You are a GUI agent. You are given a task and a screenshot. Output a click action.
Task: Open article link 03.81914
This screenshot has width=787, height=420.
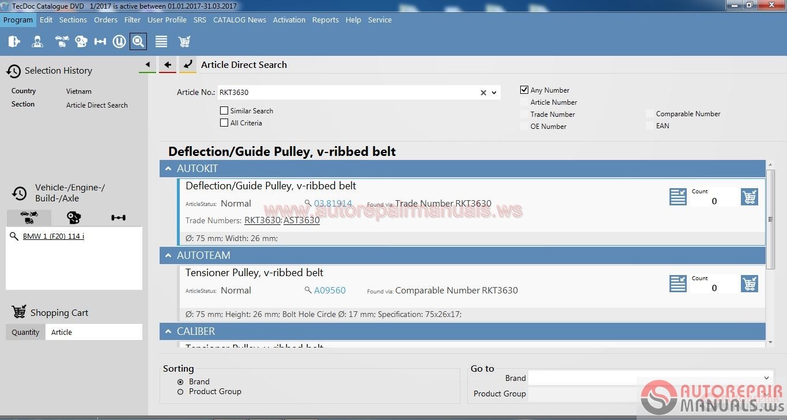click(x=333, y=204)
